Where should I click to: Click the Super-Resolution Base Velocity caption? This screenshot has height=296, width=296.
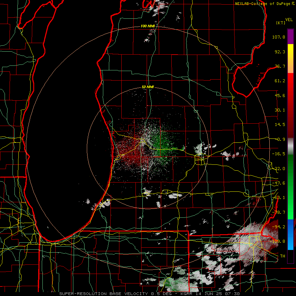click(150, 294)
